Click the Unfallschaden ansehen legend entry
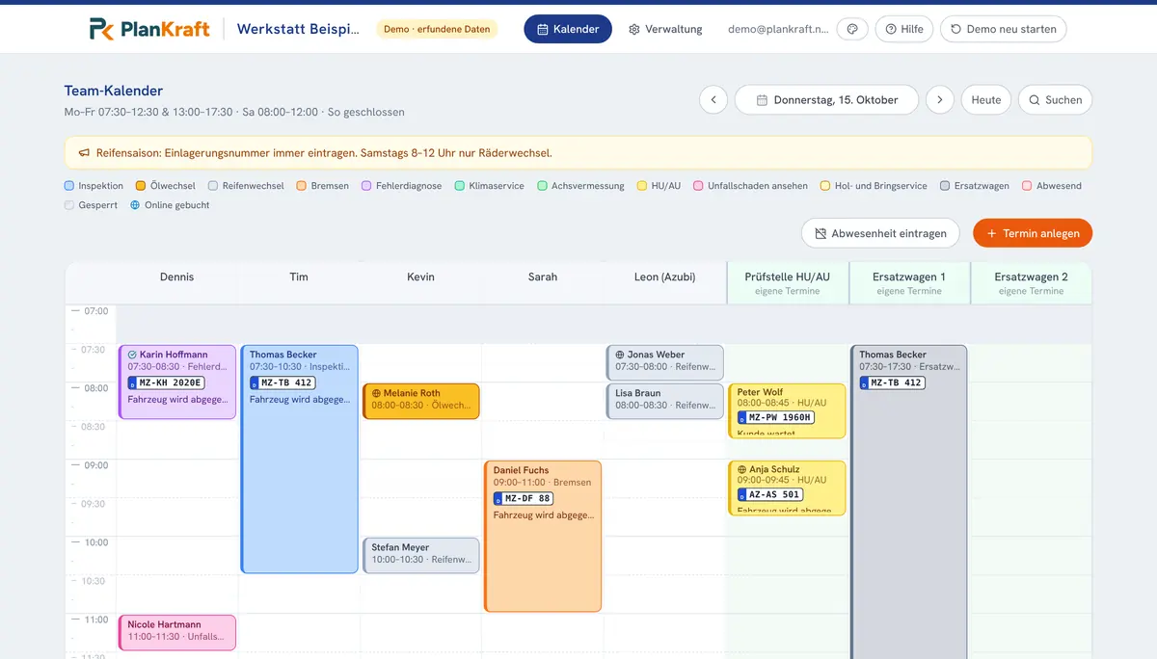The image size is (1157, 659). pos(750,186)
